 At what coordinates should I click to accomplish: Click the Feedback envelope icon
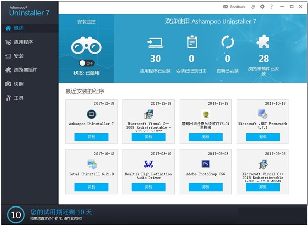click(226, 7)
